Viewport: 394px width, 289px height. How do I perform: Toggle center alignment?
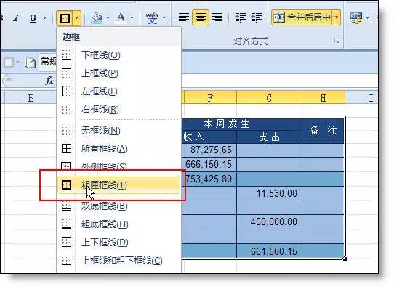click(200, 17)
